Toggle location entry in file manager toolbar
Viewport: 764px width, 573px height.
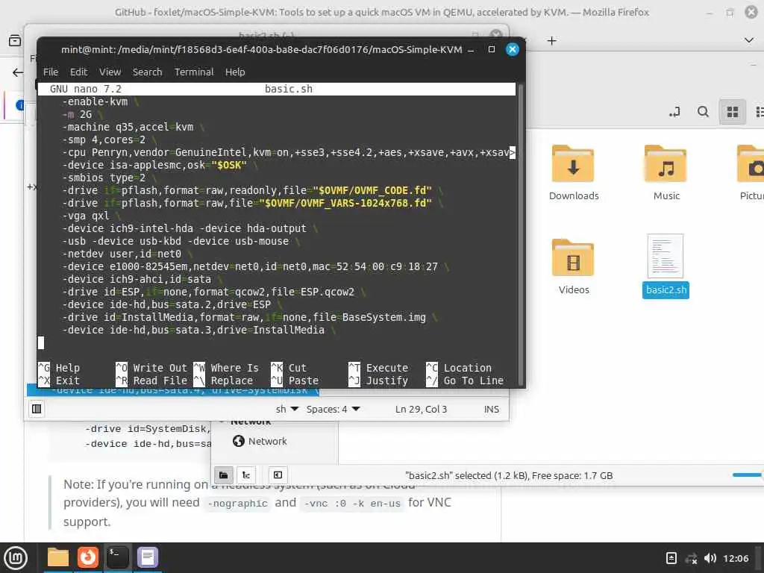tap(674, 112)
